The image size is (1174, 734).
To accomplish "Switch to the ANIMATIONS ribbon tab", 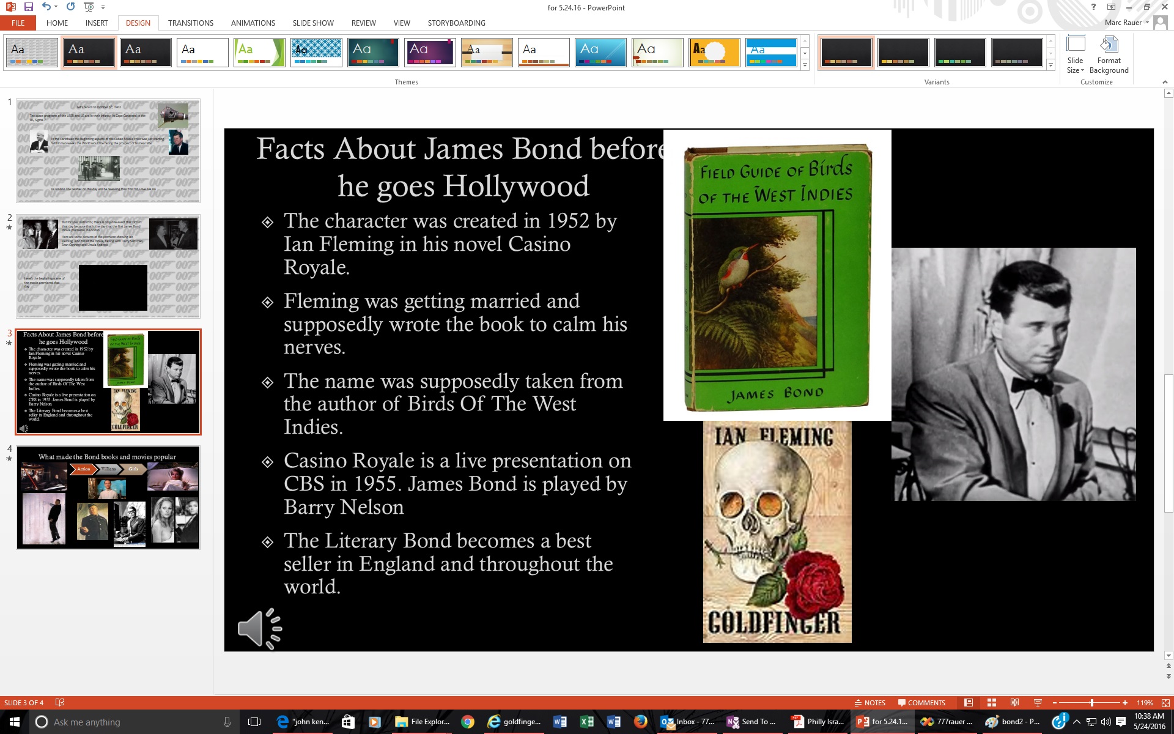I will [253, 23].
